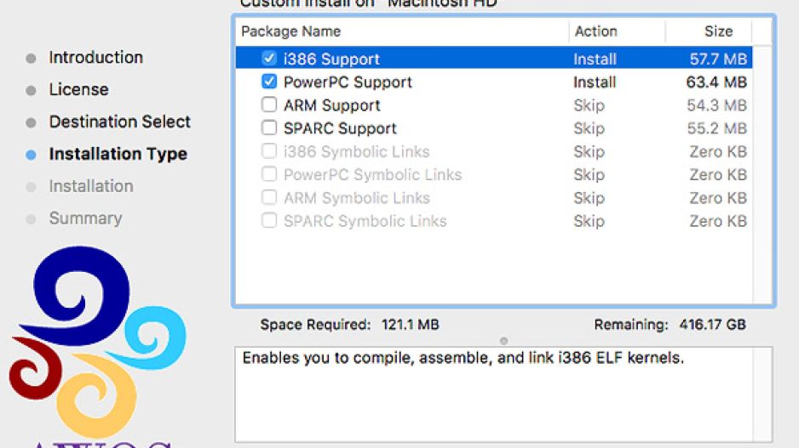Click the dark red spiral in the logo

pyautogui.click(x=35, y=367)
